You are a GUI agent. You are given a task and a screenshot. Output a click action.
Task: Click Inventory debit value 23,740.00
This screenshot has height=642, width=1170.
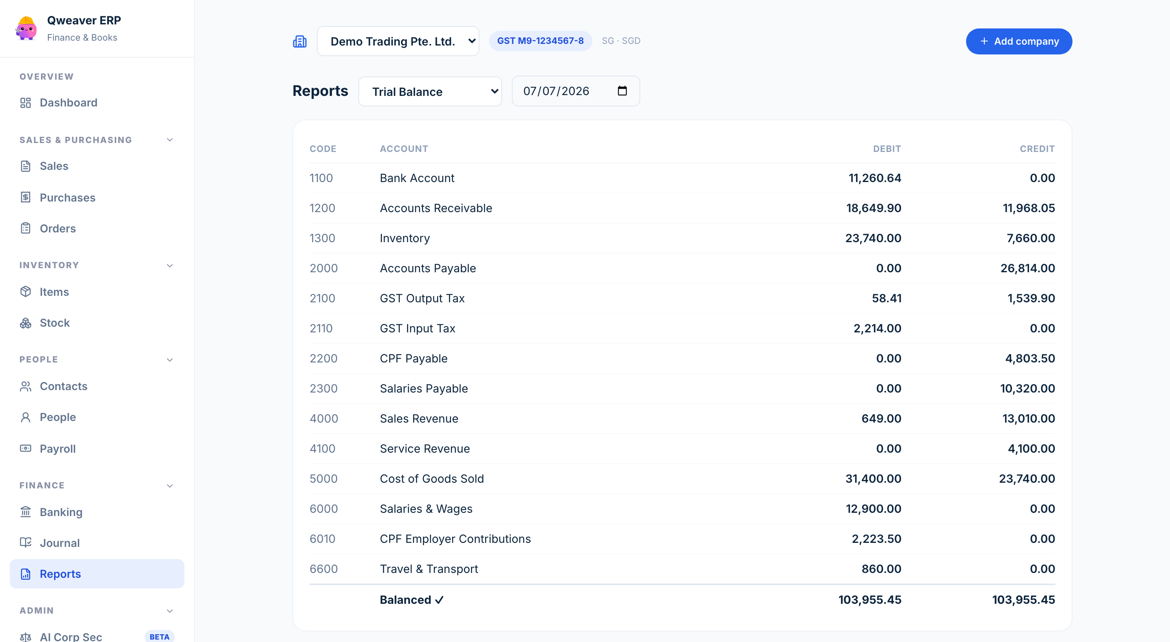[x=873, y=238]
